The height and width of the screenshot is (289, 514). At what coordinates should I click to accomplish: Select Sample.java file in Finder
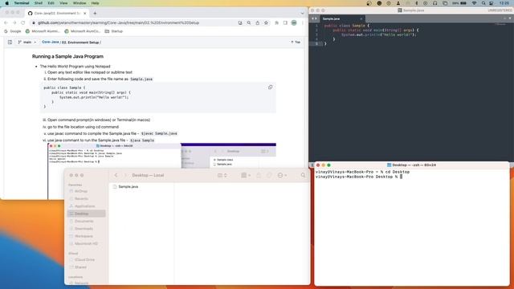pyautogui.click(x=125, y=186)
